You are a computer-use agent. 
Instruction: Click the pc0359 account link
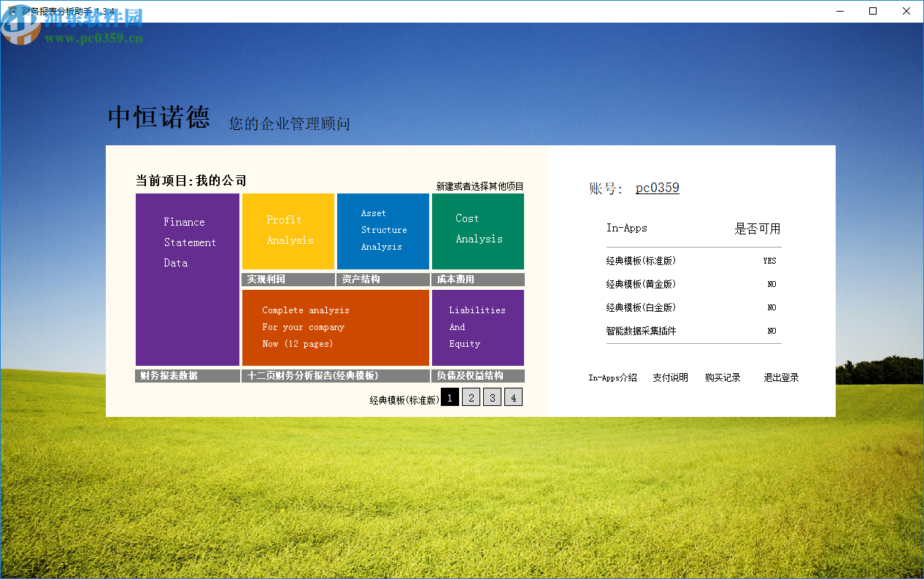click(657, 188)
